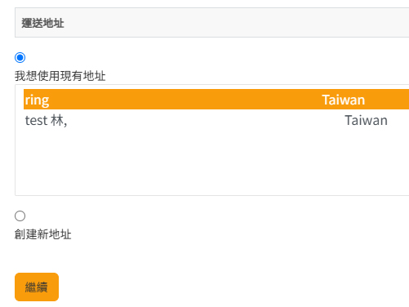Viewport: 409px width, 307px height.
Task: Click Taiwan in the highlighted orange row
Action: click(x=344, y=100)
